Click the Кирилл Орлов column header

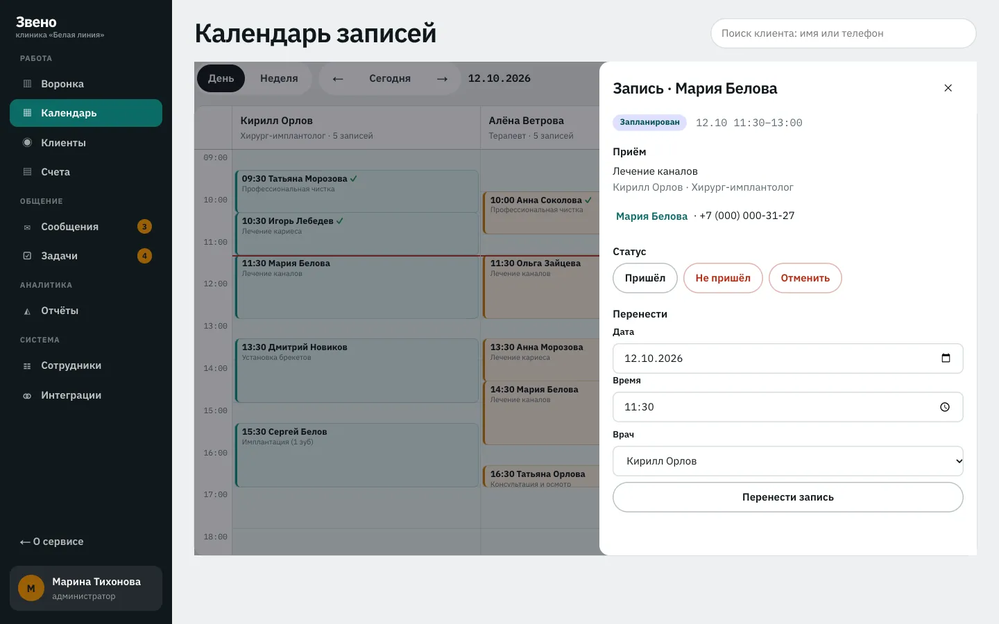pyautogui.click(x=356, y=128)
